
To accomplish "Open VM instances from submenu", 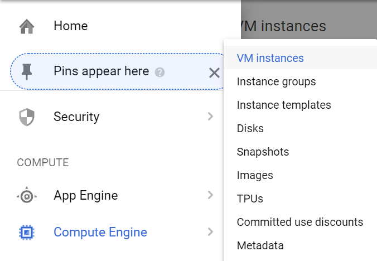I will pos(270,58).
